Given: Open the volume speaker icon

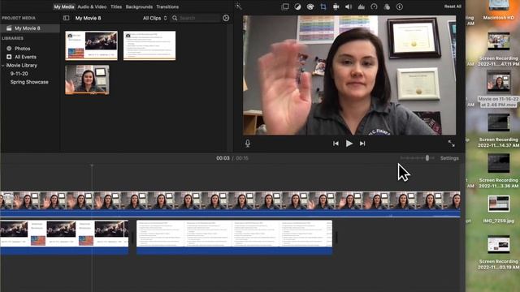Looking at the screenshot, I should [x=349, y=6].
